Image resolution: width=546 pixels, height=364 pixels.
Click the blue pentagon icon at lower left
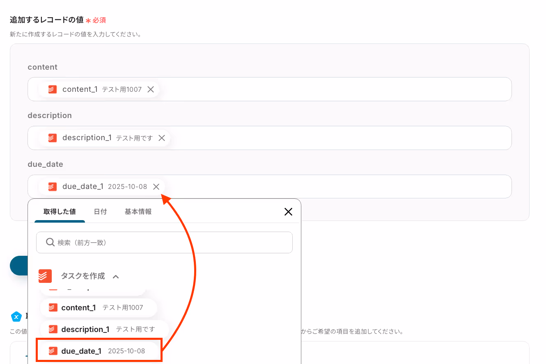16,316
